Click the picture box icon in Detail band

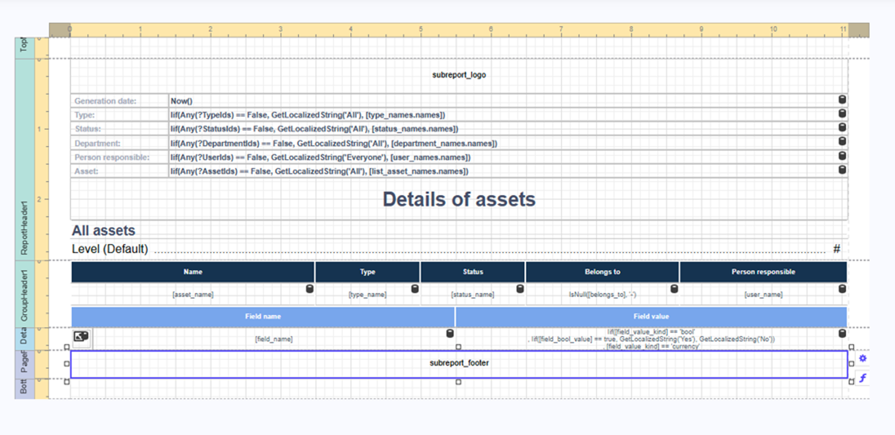[x=82, y=336]
